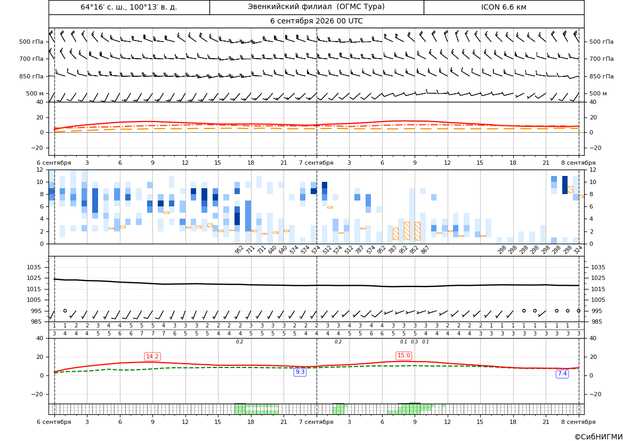Select the blue 7.4 minimum temperature label
This screenshot has height=441, width=623.
click(562, 373)
